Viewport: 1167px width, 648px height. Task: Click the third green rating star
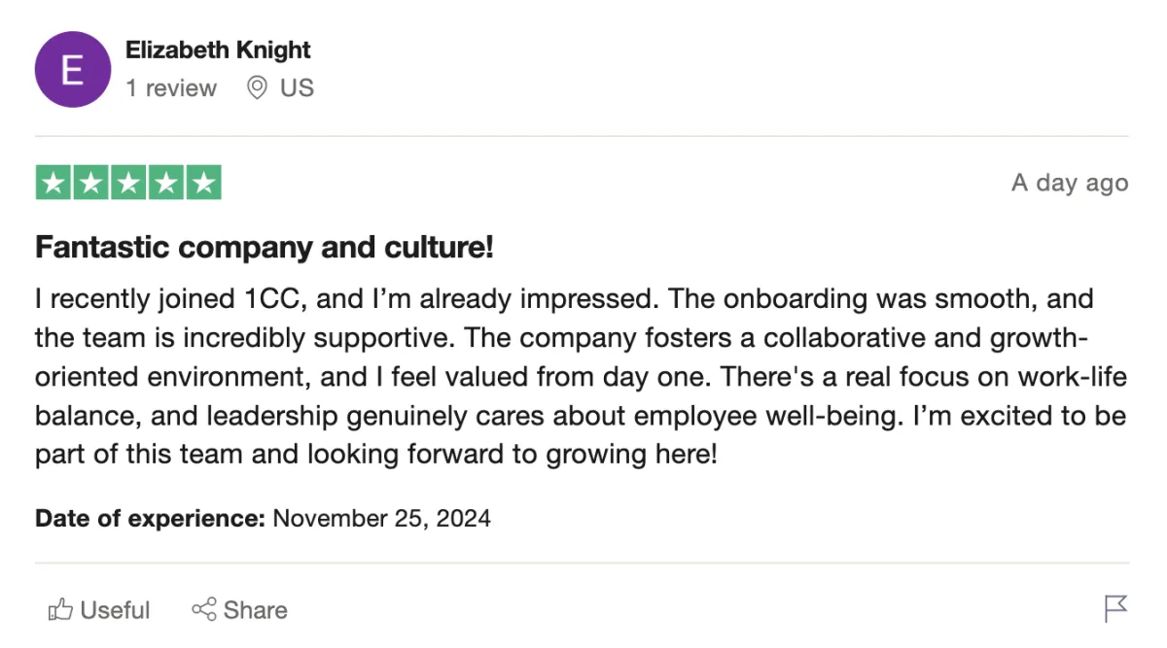(128, 183)
